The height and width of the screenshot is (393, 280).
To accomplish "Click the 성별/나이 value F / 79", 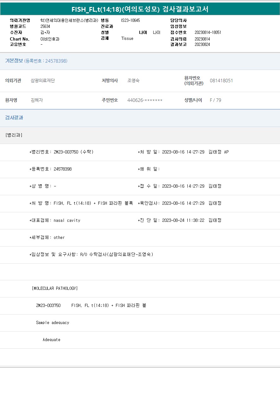I will [216, 100].
